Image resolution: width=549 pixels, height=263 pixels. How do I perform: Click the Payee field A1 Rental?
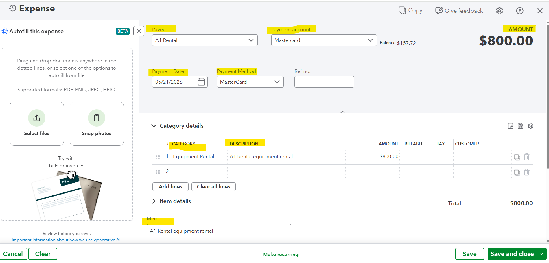coord(198,40)
